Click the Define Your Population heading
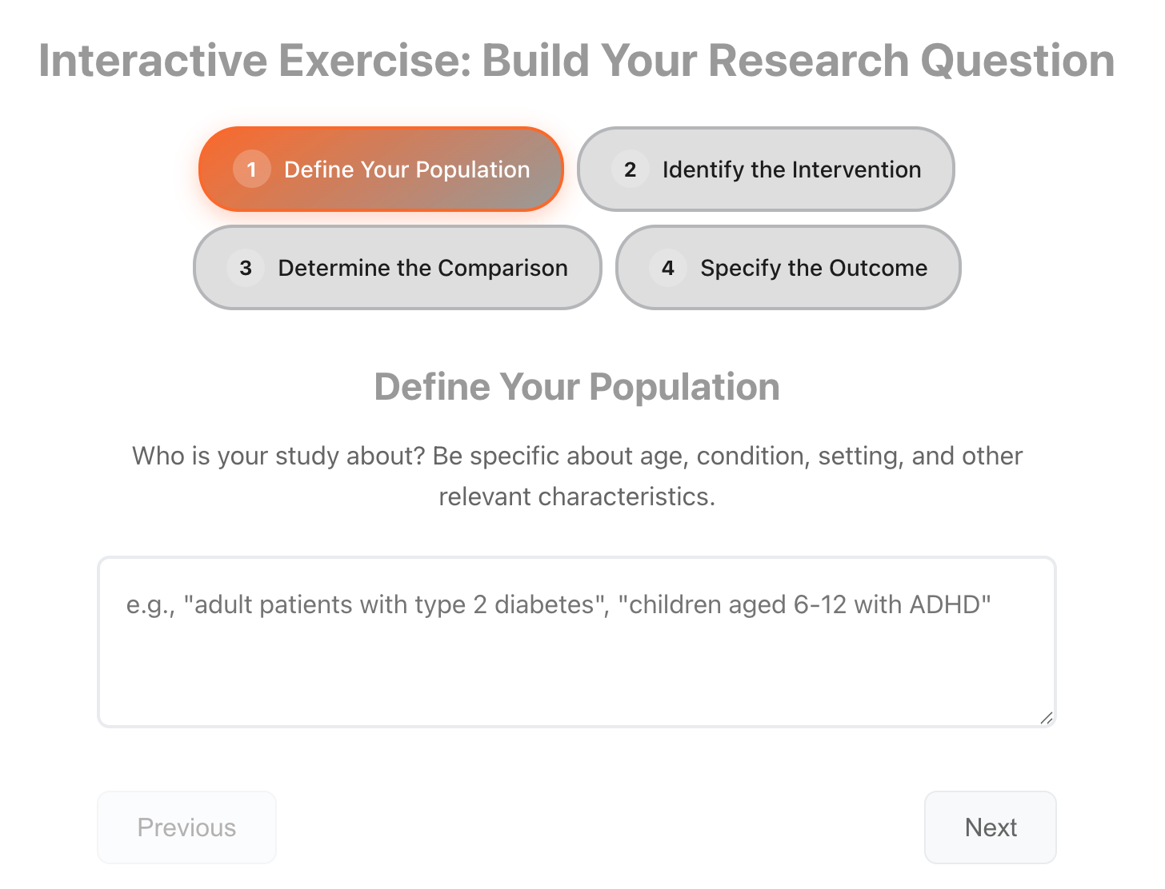 577,387
